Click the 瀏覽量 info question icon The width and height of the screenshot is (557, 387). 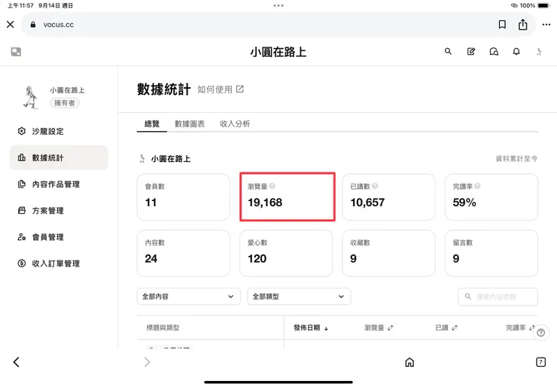[x=272, y=186]
